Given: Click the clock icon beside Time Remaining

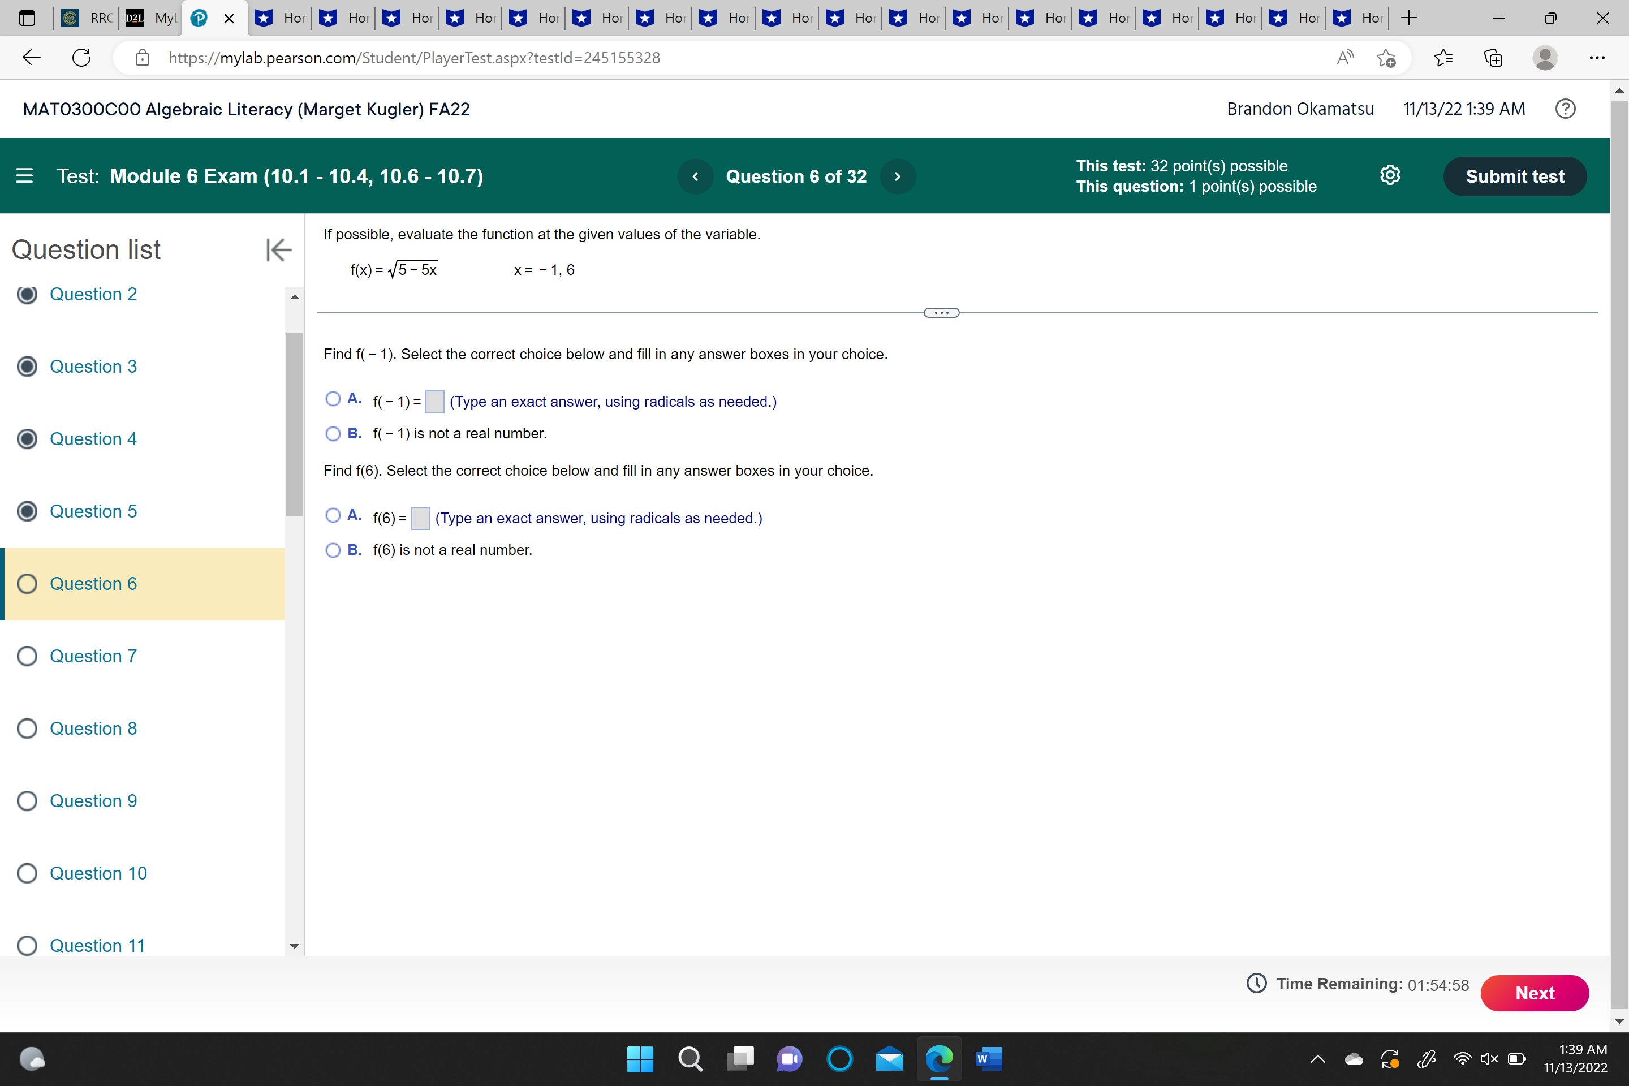Looking at the screenshot, I should (x=1257, y=984).
